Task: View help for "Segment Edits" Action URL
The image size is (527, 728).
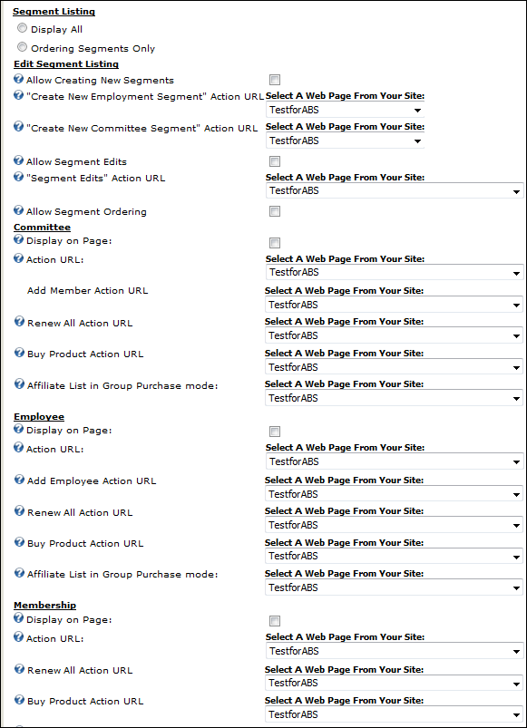Action: 18,177
